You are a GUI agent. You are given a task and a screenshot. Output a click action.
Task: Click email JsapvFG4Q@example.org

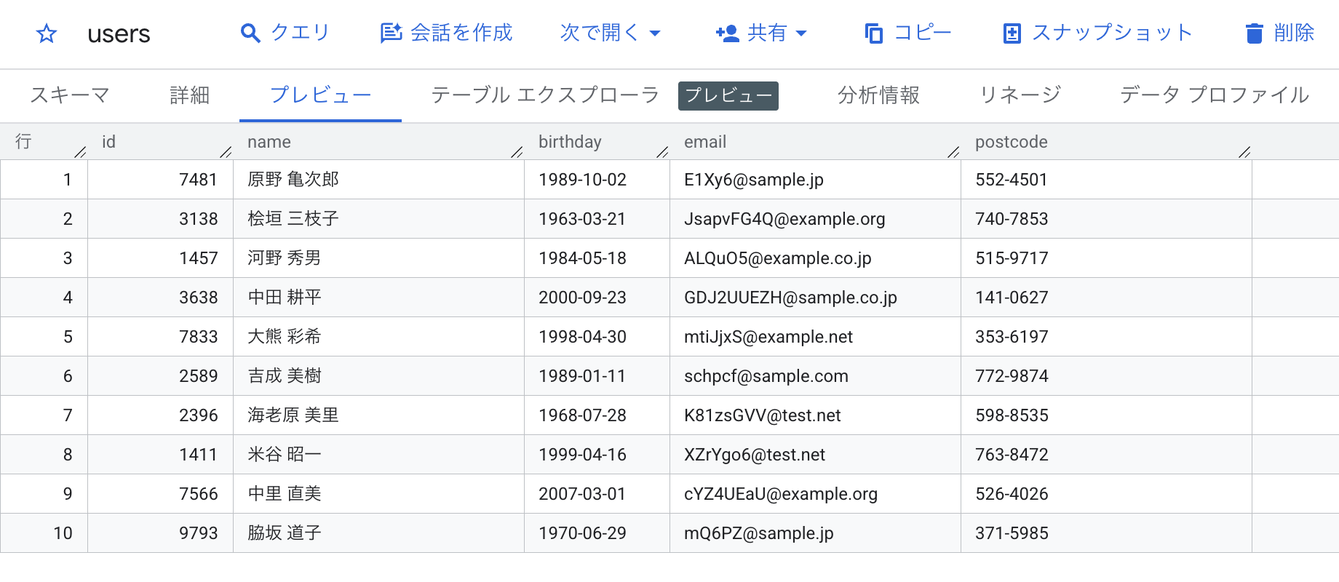(784, 219)
